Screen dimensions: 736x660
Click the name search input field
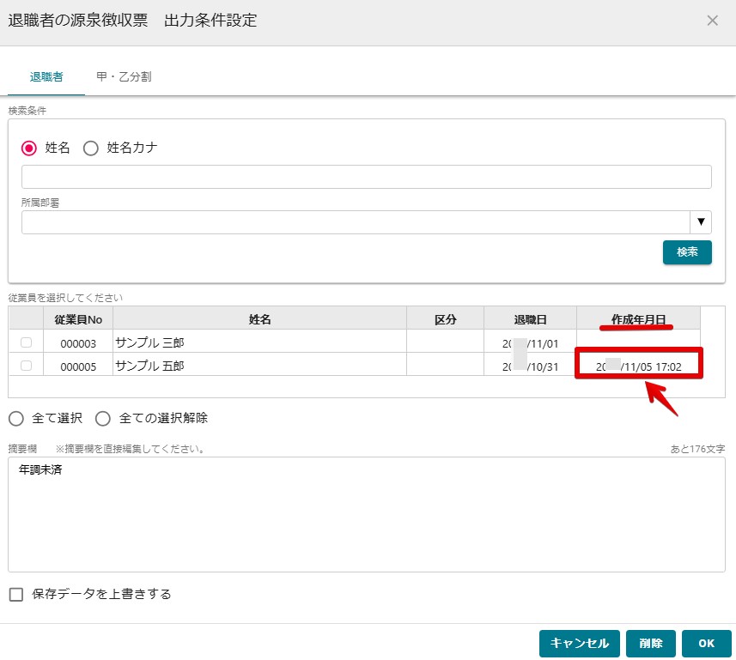[x=366, y=177]
